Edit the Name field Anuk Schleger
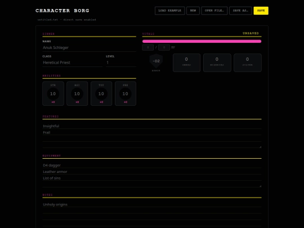The width and height of the screenshot is (304, 228). (x=89, y=48)
